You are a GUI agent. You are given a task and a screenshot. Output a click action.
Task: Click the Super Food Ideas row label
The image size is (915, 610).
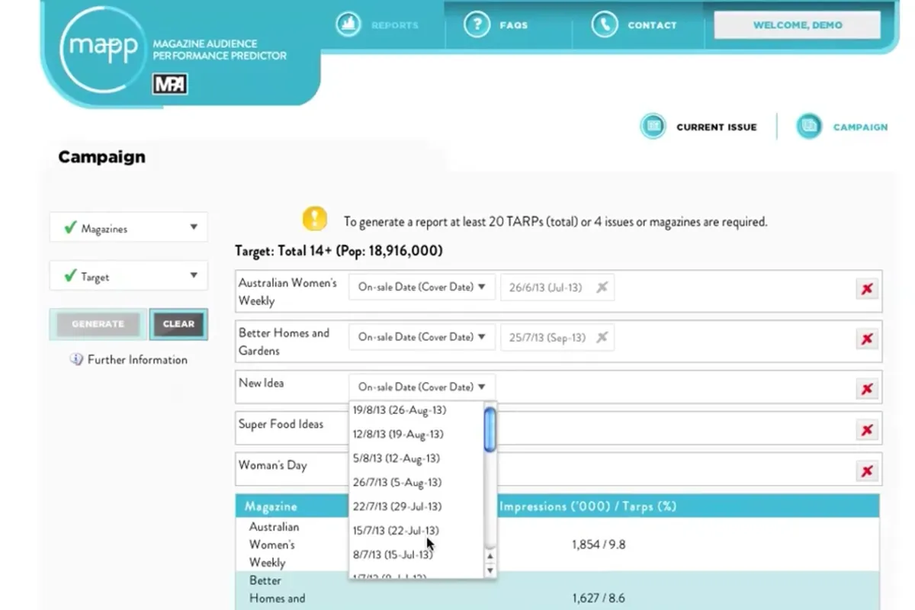tap(281, 424)
